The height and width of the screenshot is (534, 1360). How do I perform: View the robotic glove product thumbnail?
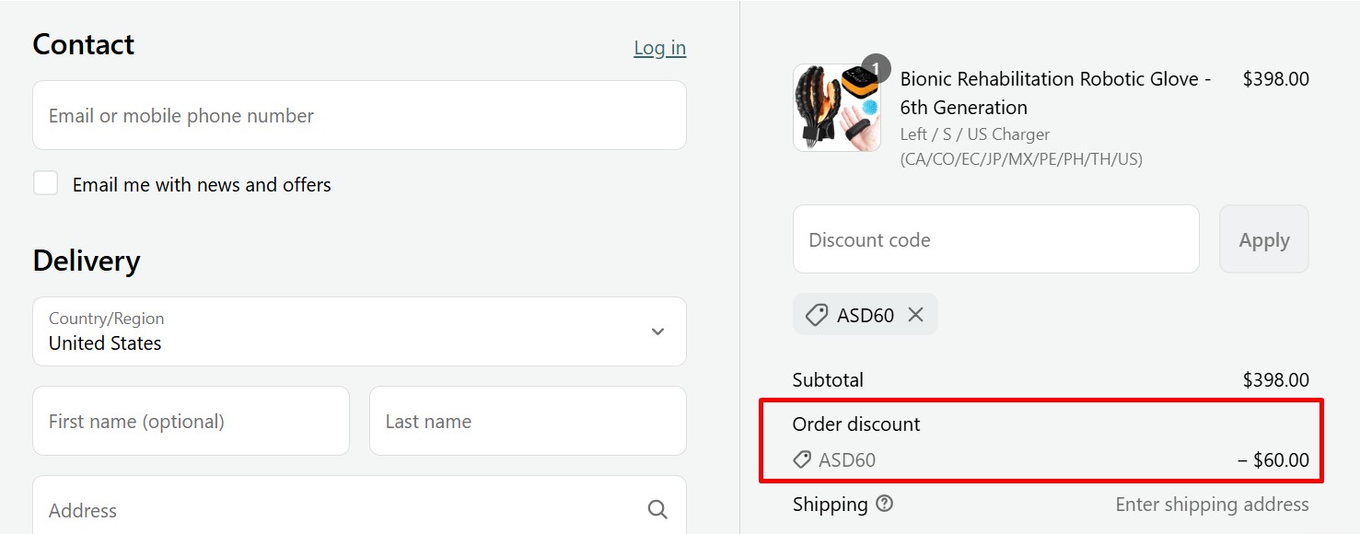click(836, 107)
